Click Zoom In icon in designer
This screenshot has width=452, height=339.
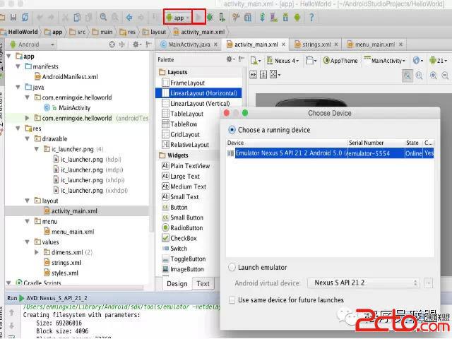click(433, 76)
